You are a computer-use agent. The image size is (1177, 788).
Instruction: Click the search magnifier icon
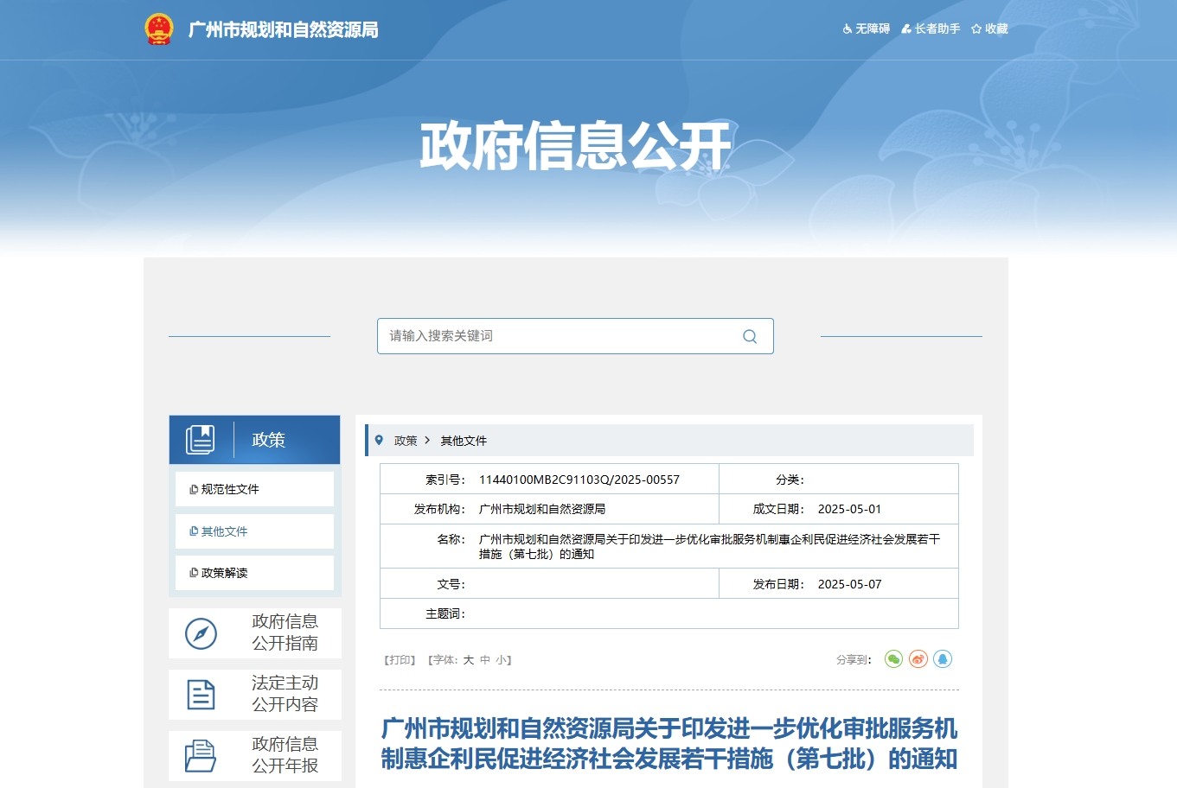tap(750, 337)
